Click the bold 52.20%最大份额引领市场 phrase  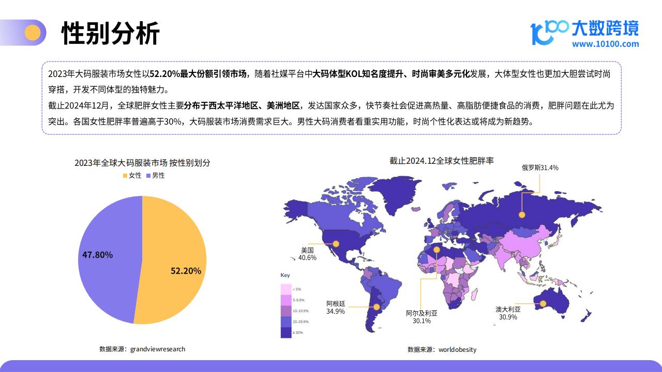198,73
